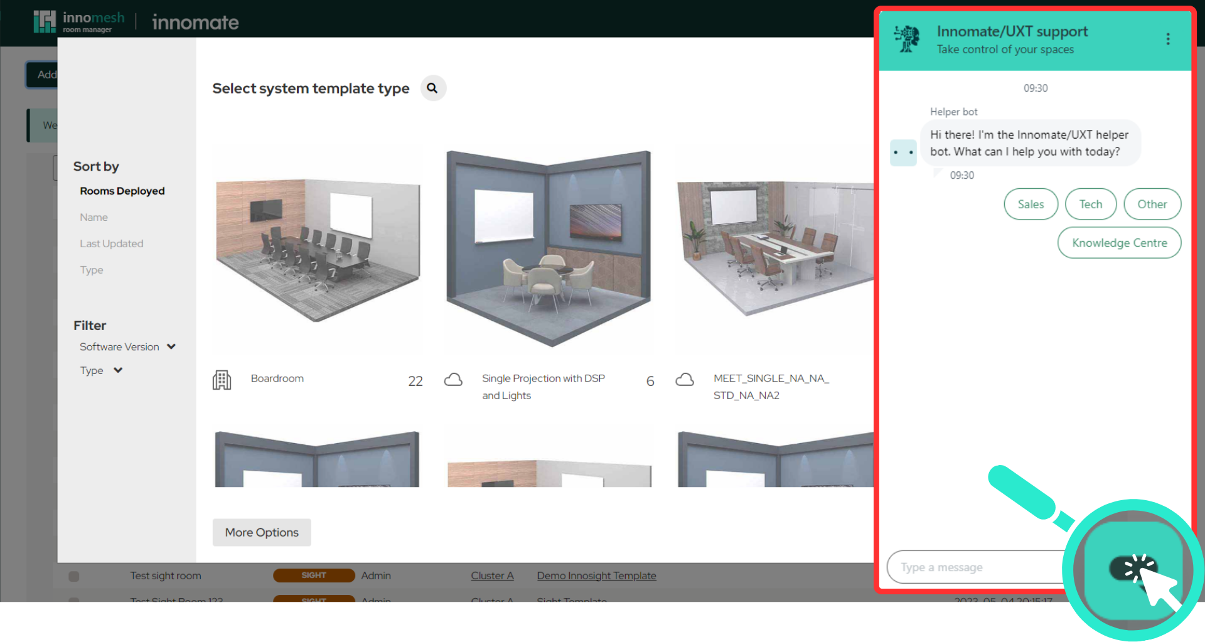
Task: Sort templates by Rooms Deployed
Action: pyautogui.click(x=122, y=191)
